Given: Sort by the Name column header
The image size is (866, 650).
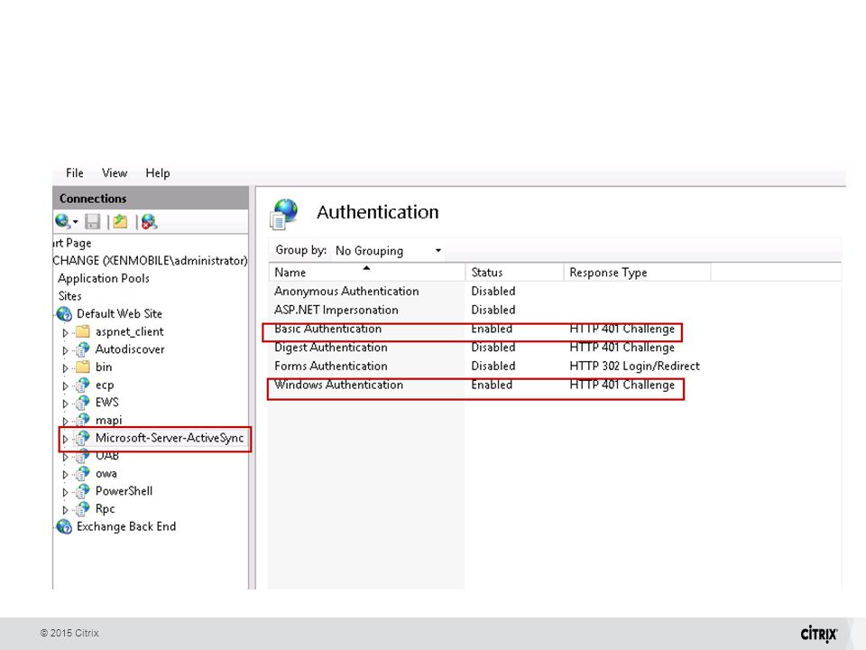Looking at the screenshot, I should click(x=367, y=272).
